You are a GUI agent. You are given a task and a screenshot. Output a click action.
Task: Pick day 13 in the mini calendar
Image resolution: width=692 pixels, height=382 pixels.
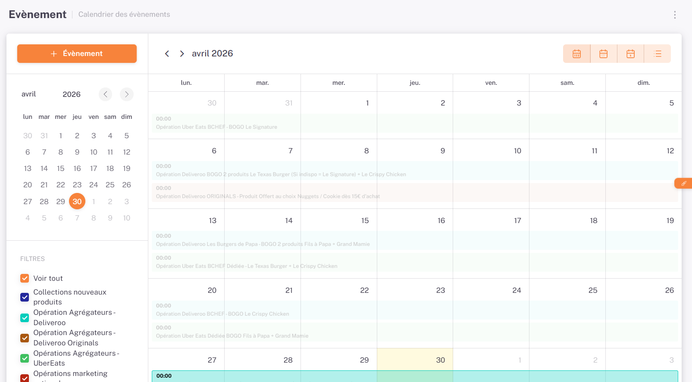pyautogui.click(x=28, y=168)
